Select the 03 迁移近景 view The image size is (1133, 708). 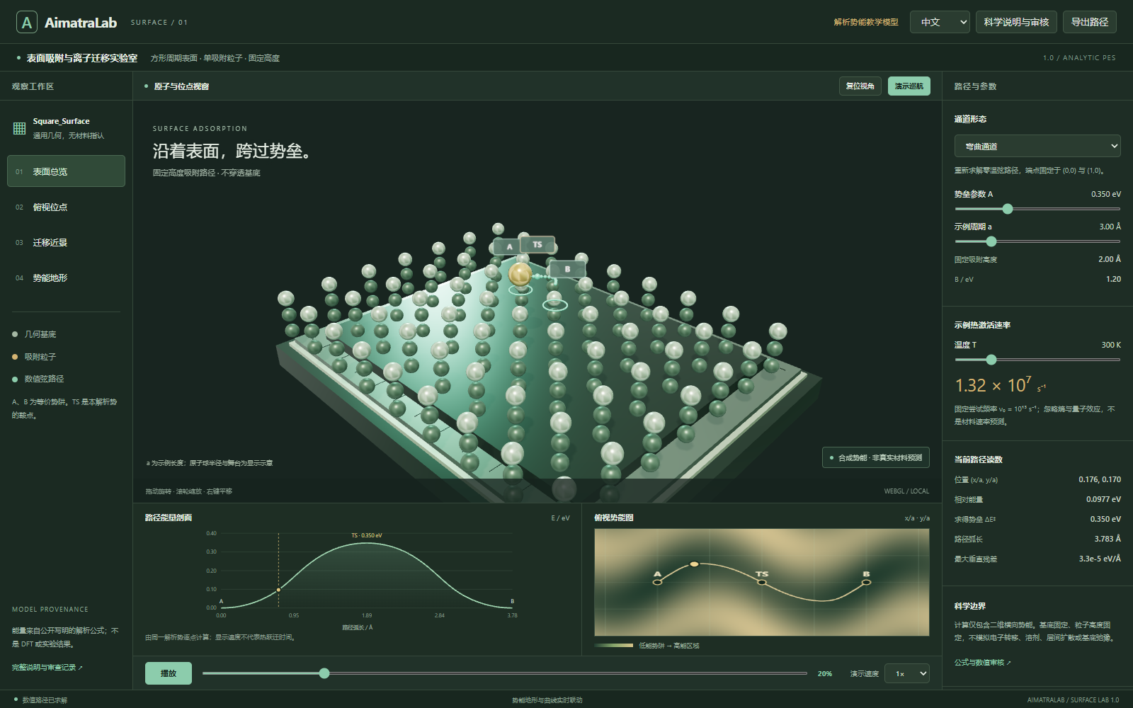point(66,242)
